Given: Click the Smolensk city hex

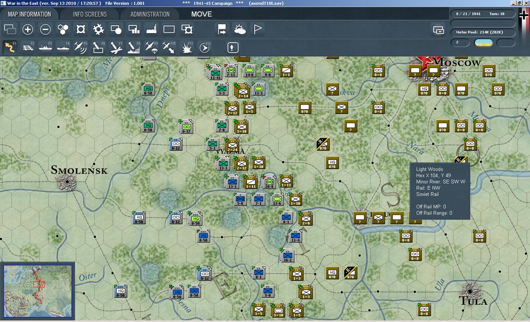Looking at the screenshot, I should point(67,182).
